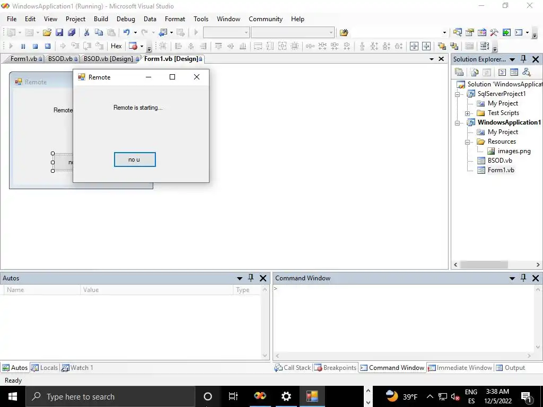Navigate backward with the toolbar icon
Screen dimensions: 543x407
coord(163,32)
